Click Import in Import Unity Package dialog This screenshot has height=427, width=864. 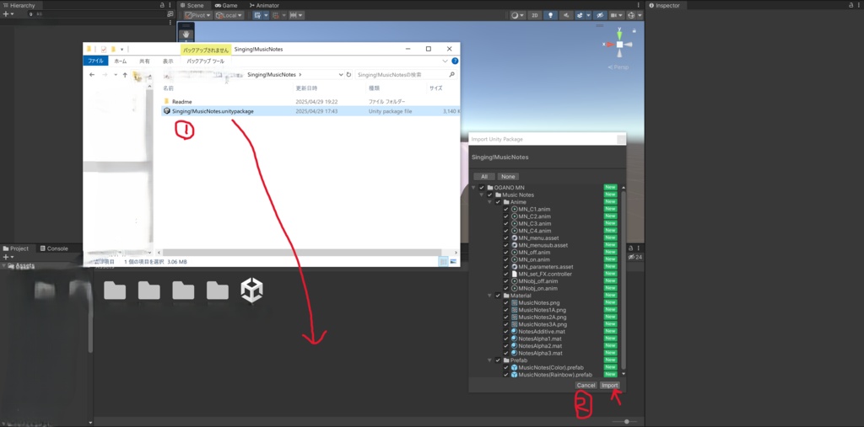(x=609, y=385)
